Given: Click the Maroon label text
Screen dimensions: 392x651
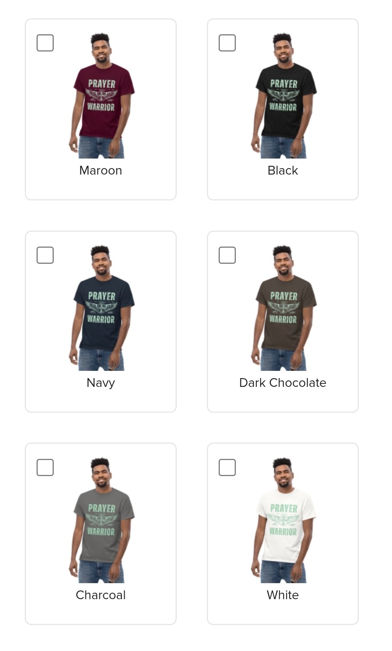Looking at the screenshot, I should point(101,170).
